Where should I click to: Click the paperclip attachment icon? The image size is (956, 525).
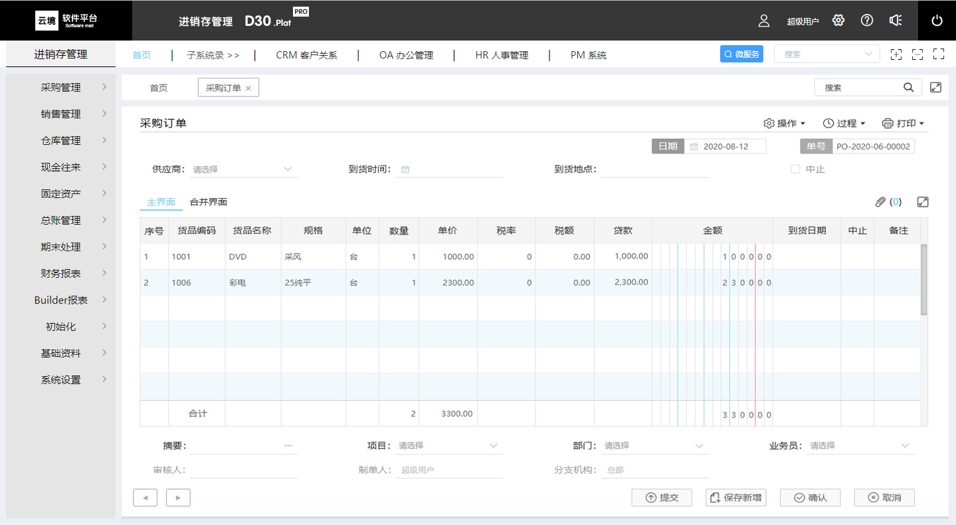[x=880, y=202]
